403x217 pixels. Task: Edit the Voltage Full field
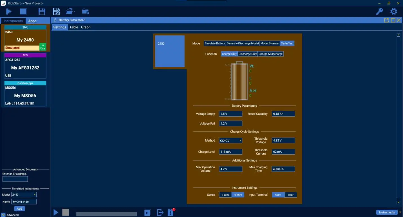pyautogui.click(x=230, y=124)
